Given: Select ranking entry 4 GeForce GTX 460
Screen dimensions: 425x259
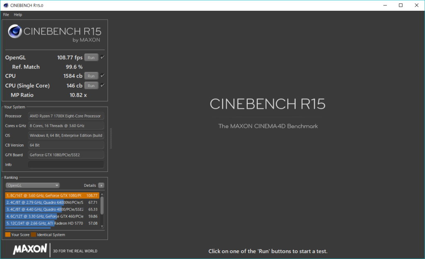Looking at the screenshot, I should click(52, 216).
